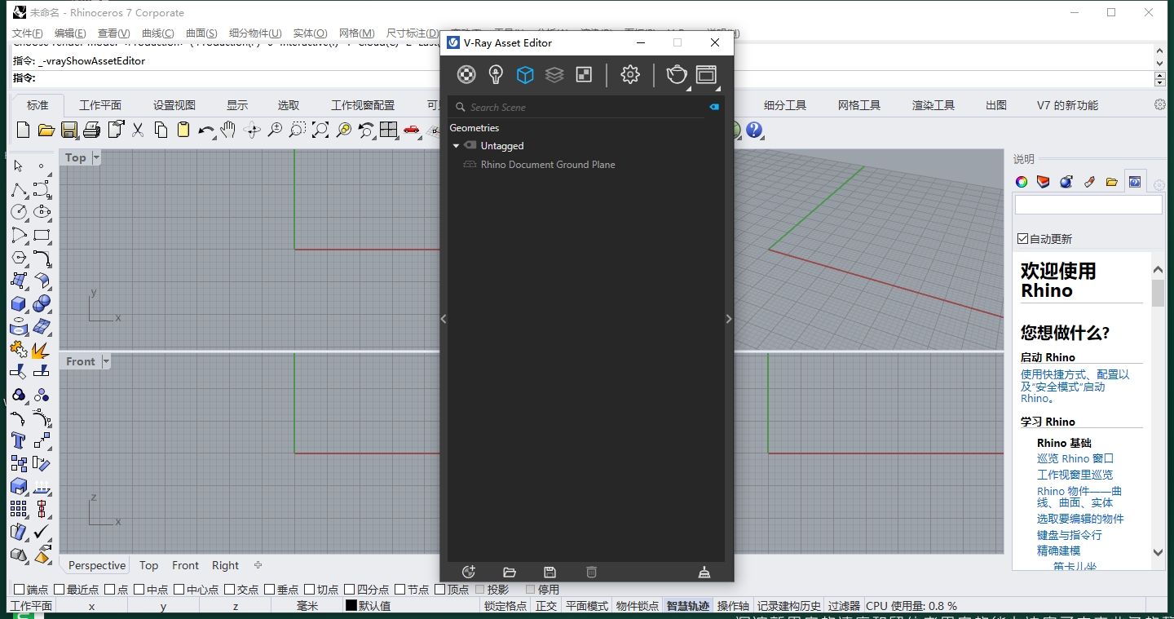Choose Zoom Window tool in Rhino toolbar

point(298,130)
